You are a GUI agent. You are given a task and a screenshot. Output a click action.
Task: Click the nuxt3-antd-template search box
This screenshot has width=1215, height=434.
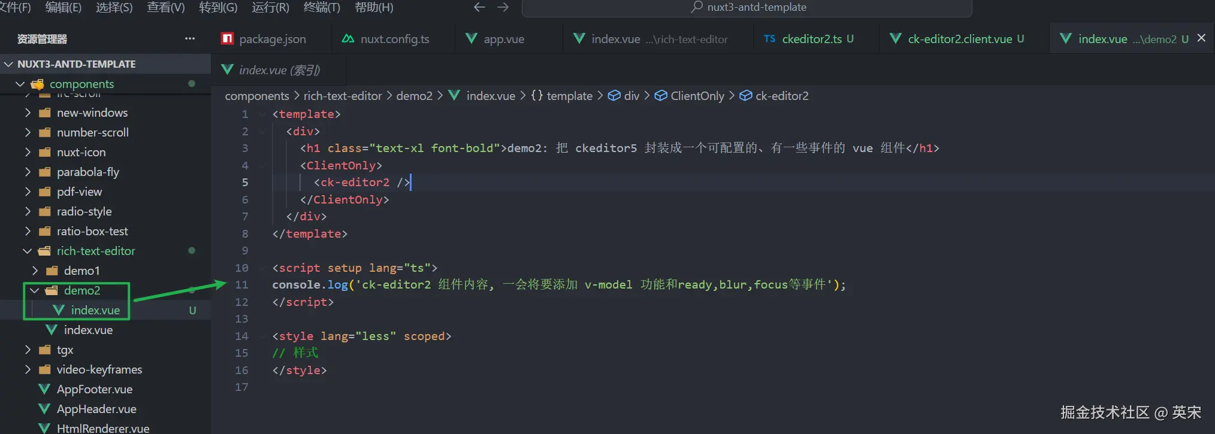pyautogui.click(x=747, y=8)
